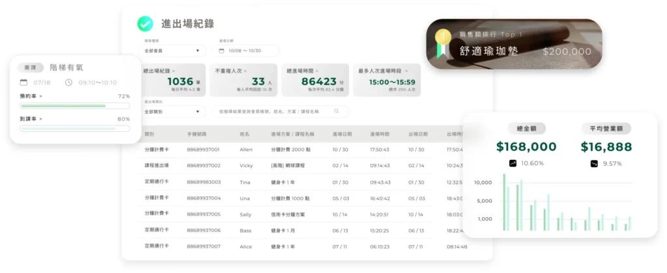Click the name Una in the table

click(245, 198)
